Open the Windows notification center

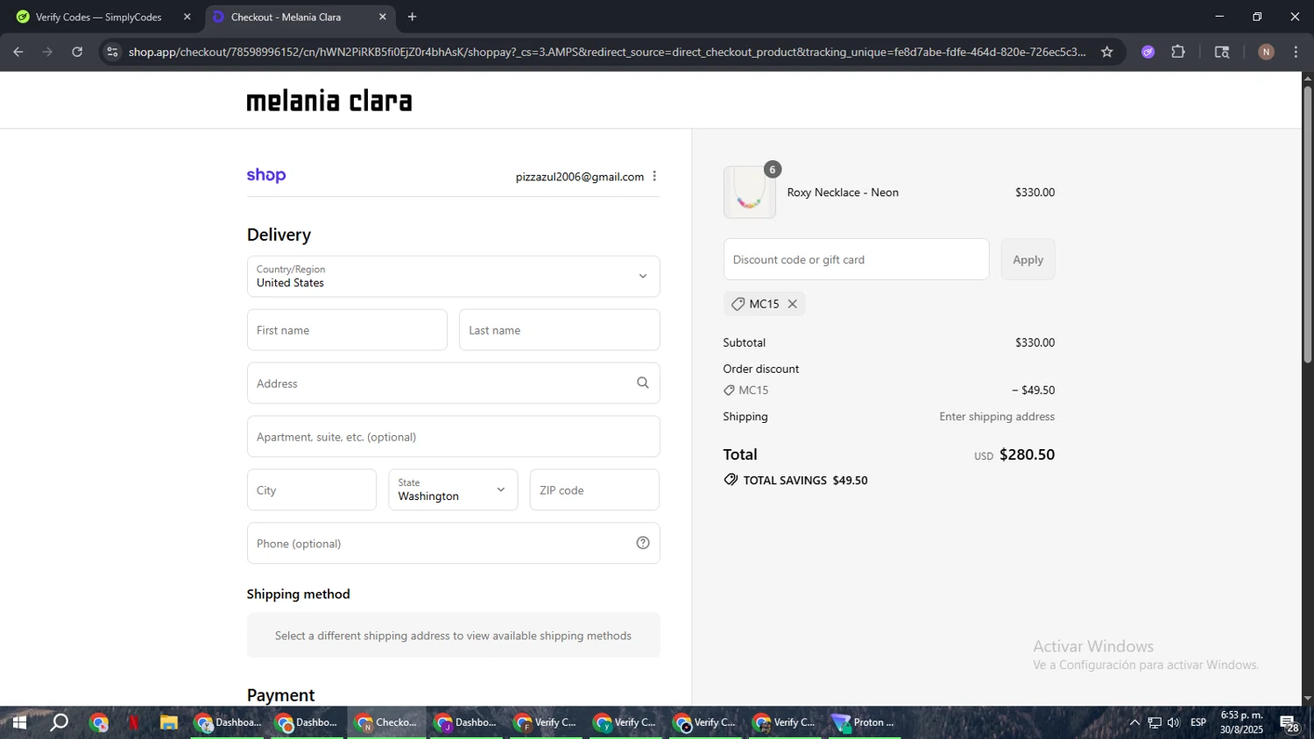click(1289, 723)
